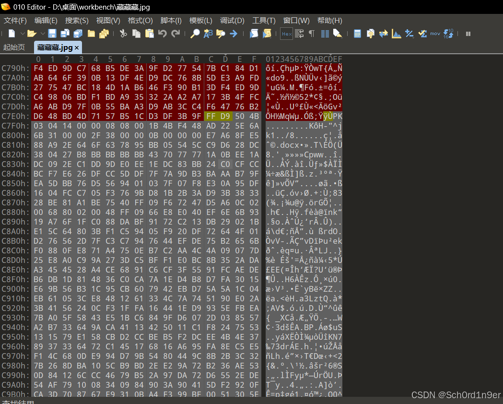
Task: Click the base converter 10/16 icon
Action: [x=448, y=34]
